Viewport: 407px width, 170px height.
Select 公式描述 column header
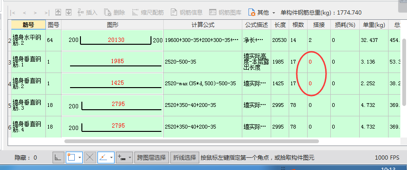click(x=257, y=25)
